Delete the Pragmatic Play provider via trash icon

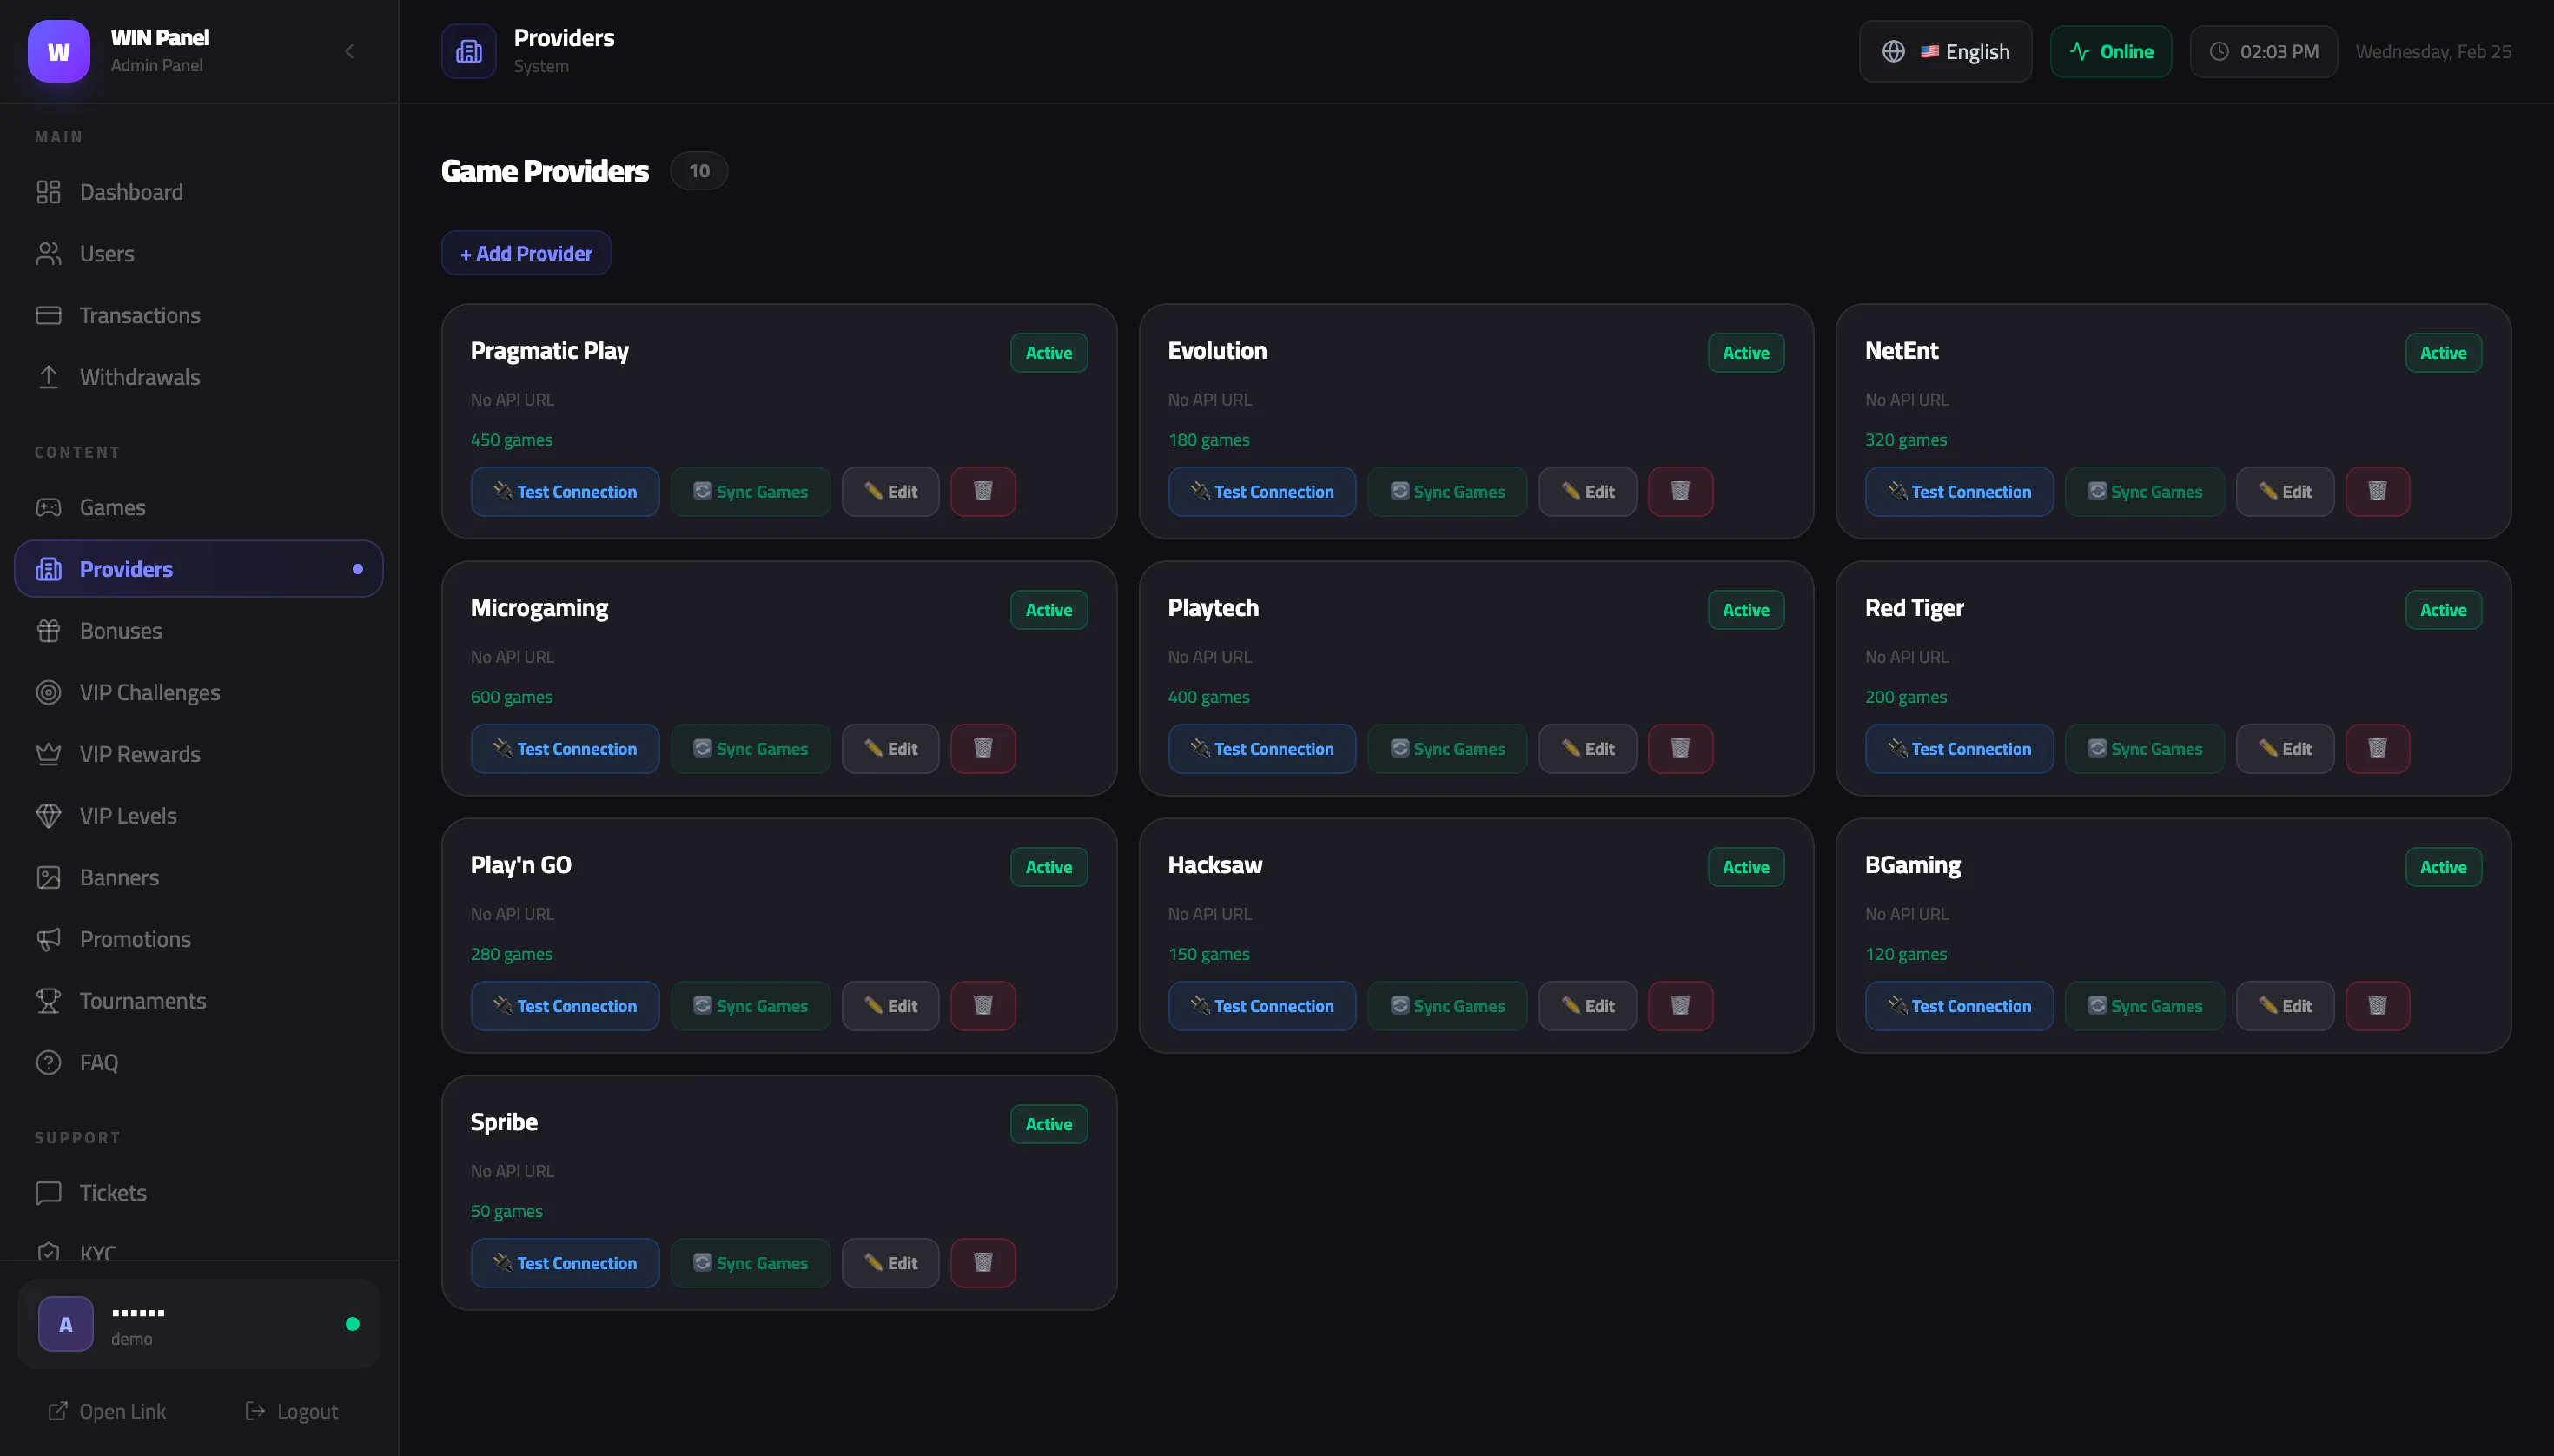tap(982, 491)
